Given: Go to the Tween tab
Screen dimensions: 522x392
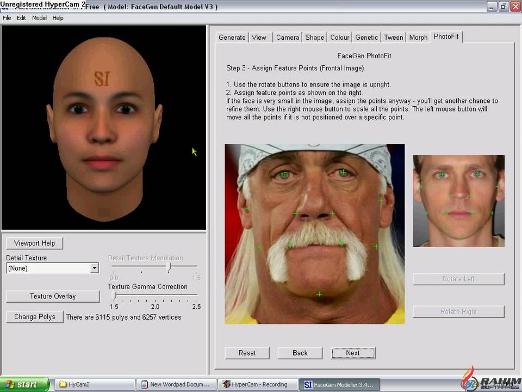Looking at the screenshot, I should point(393,38).
